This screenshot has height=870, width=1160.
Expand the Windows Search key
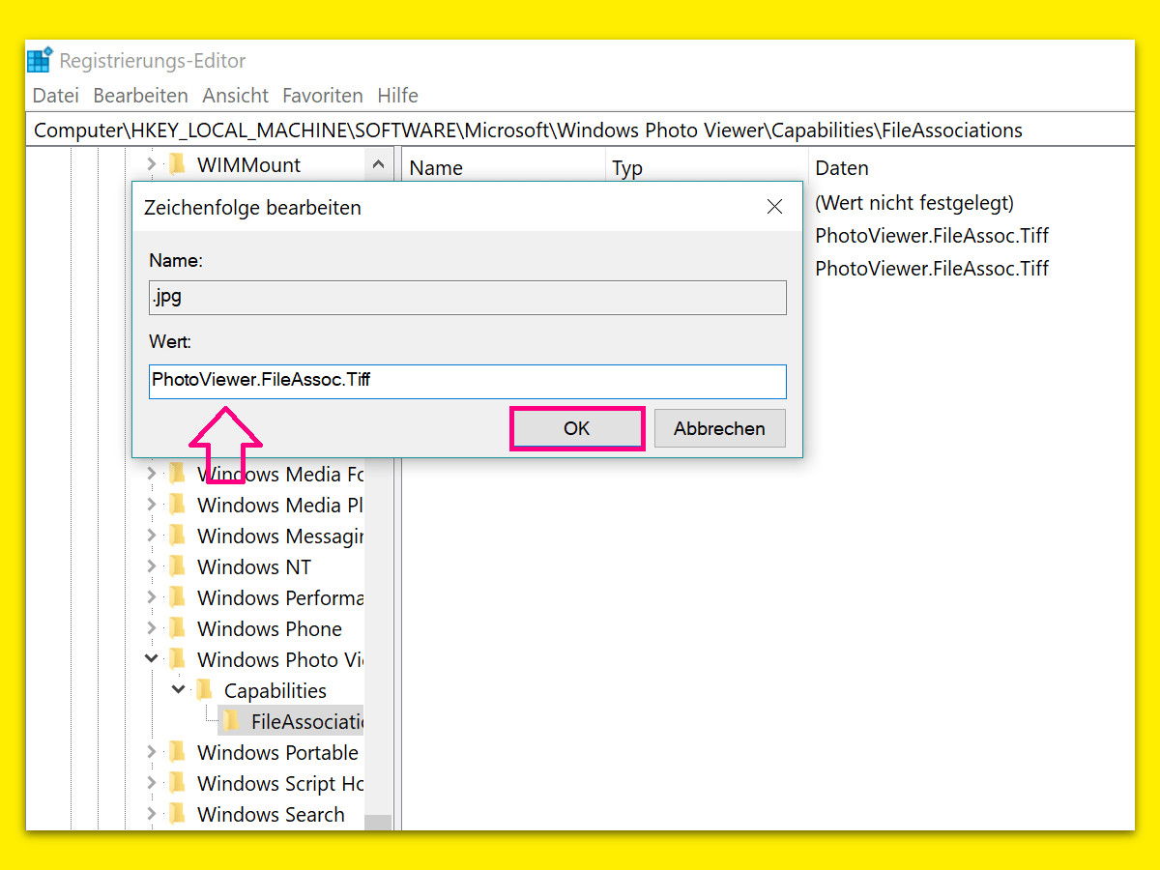pyautogui.click(x=152, y=814)
